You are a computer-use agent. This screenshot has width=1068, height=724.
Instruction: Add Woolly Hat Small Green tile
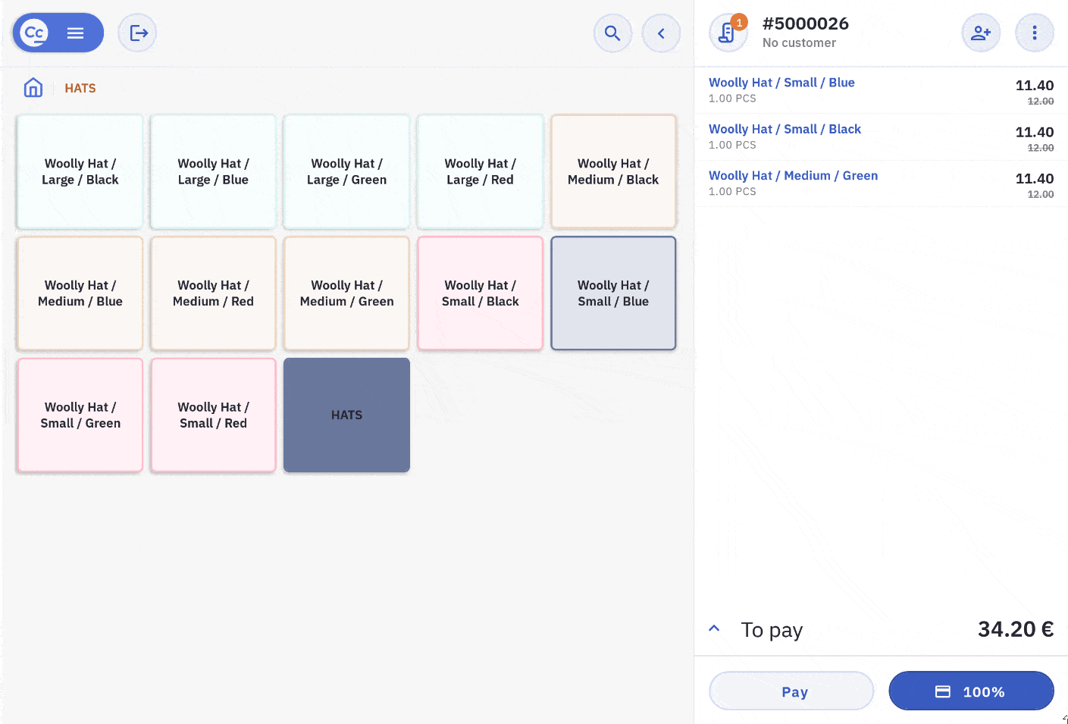click(80, 415)
